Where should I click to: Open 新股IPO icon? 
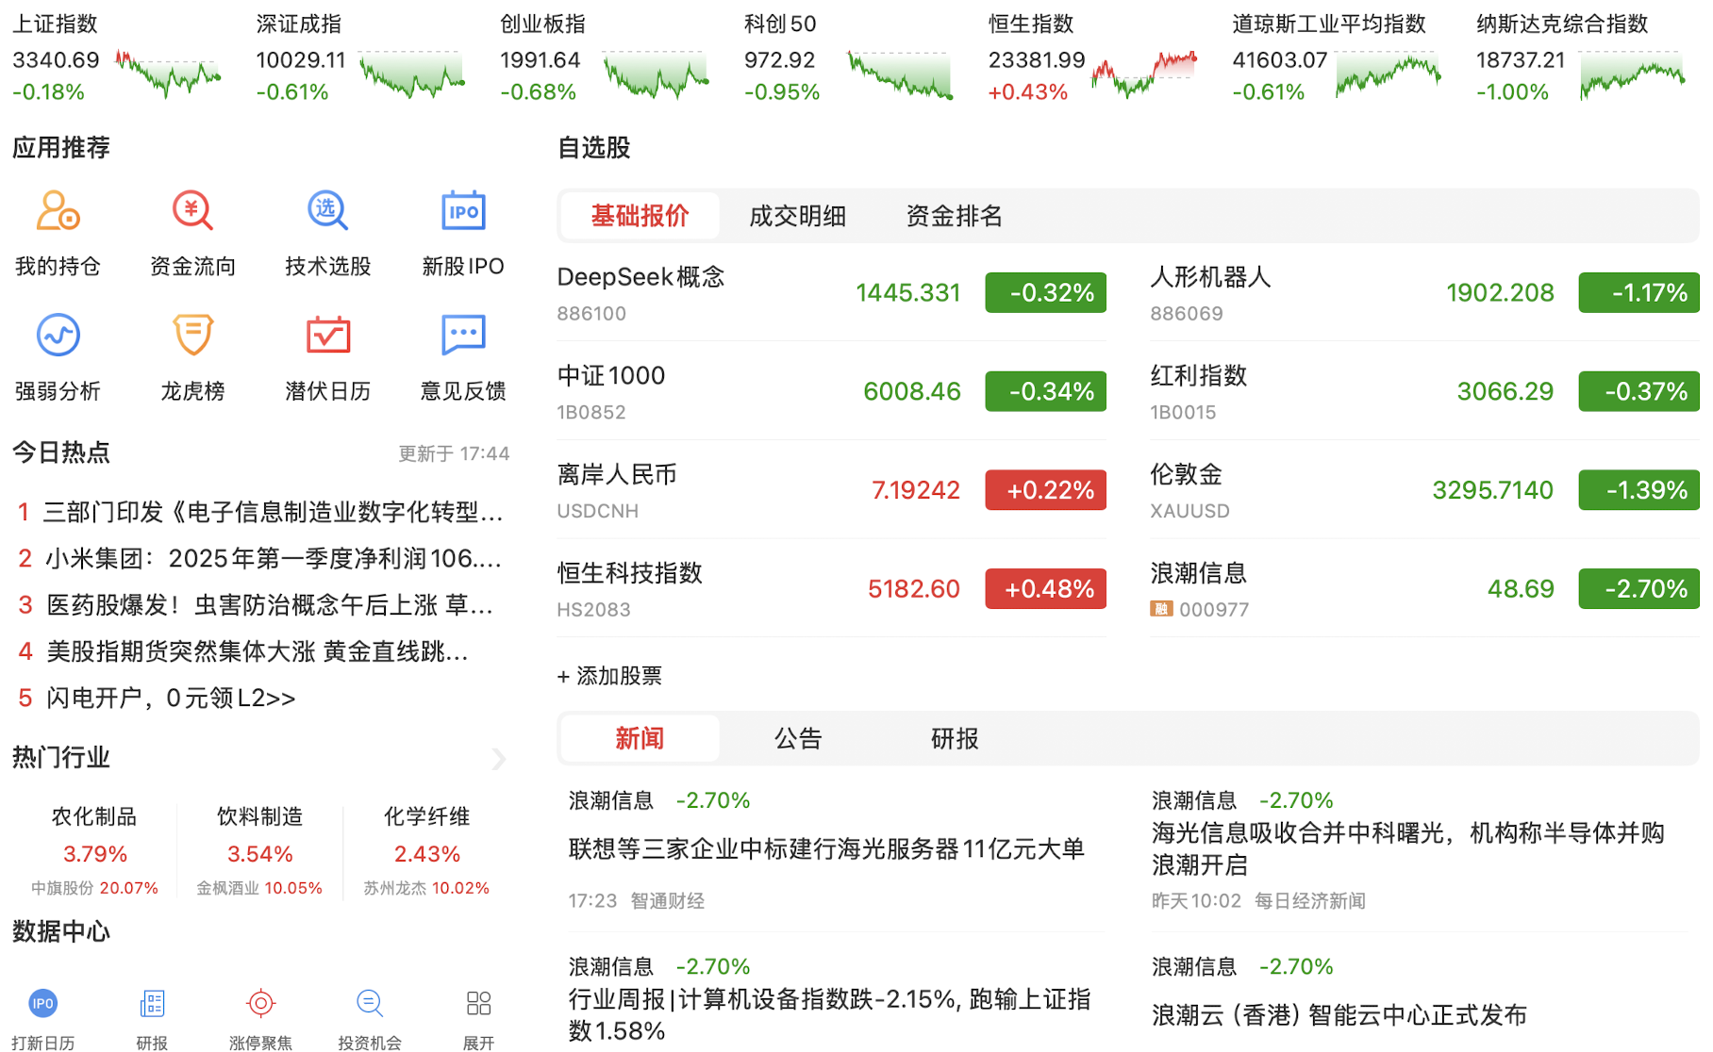pyautogui.click(x=463, y=211)
